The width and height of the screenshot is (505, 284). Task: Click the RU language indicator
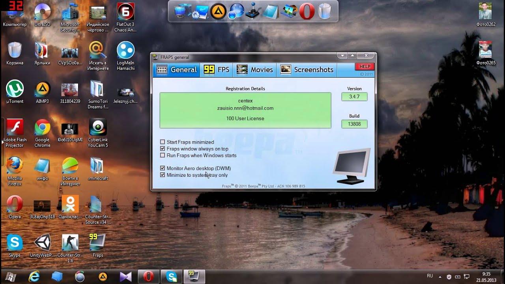430,276
